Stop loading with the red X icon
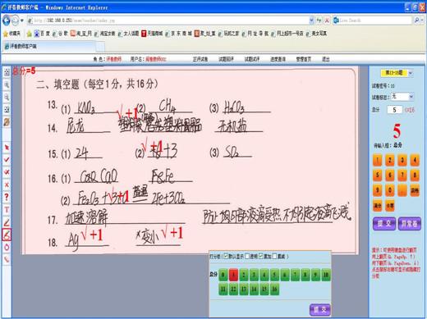 tap(327, 21)
